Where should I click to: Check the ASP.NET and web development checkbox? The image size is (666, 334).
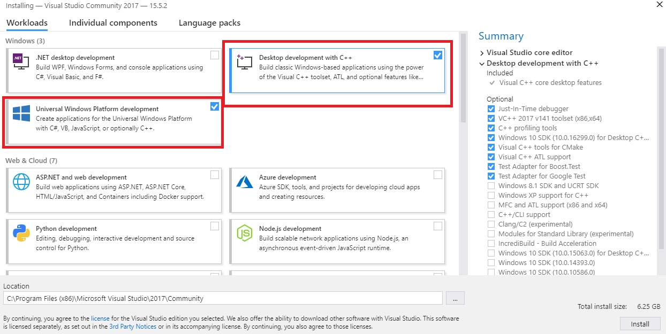point(215,175)
